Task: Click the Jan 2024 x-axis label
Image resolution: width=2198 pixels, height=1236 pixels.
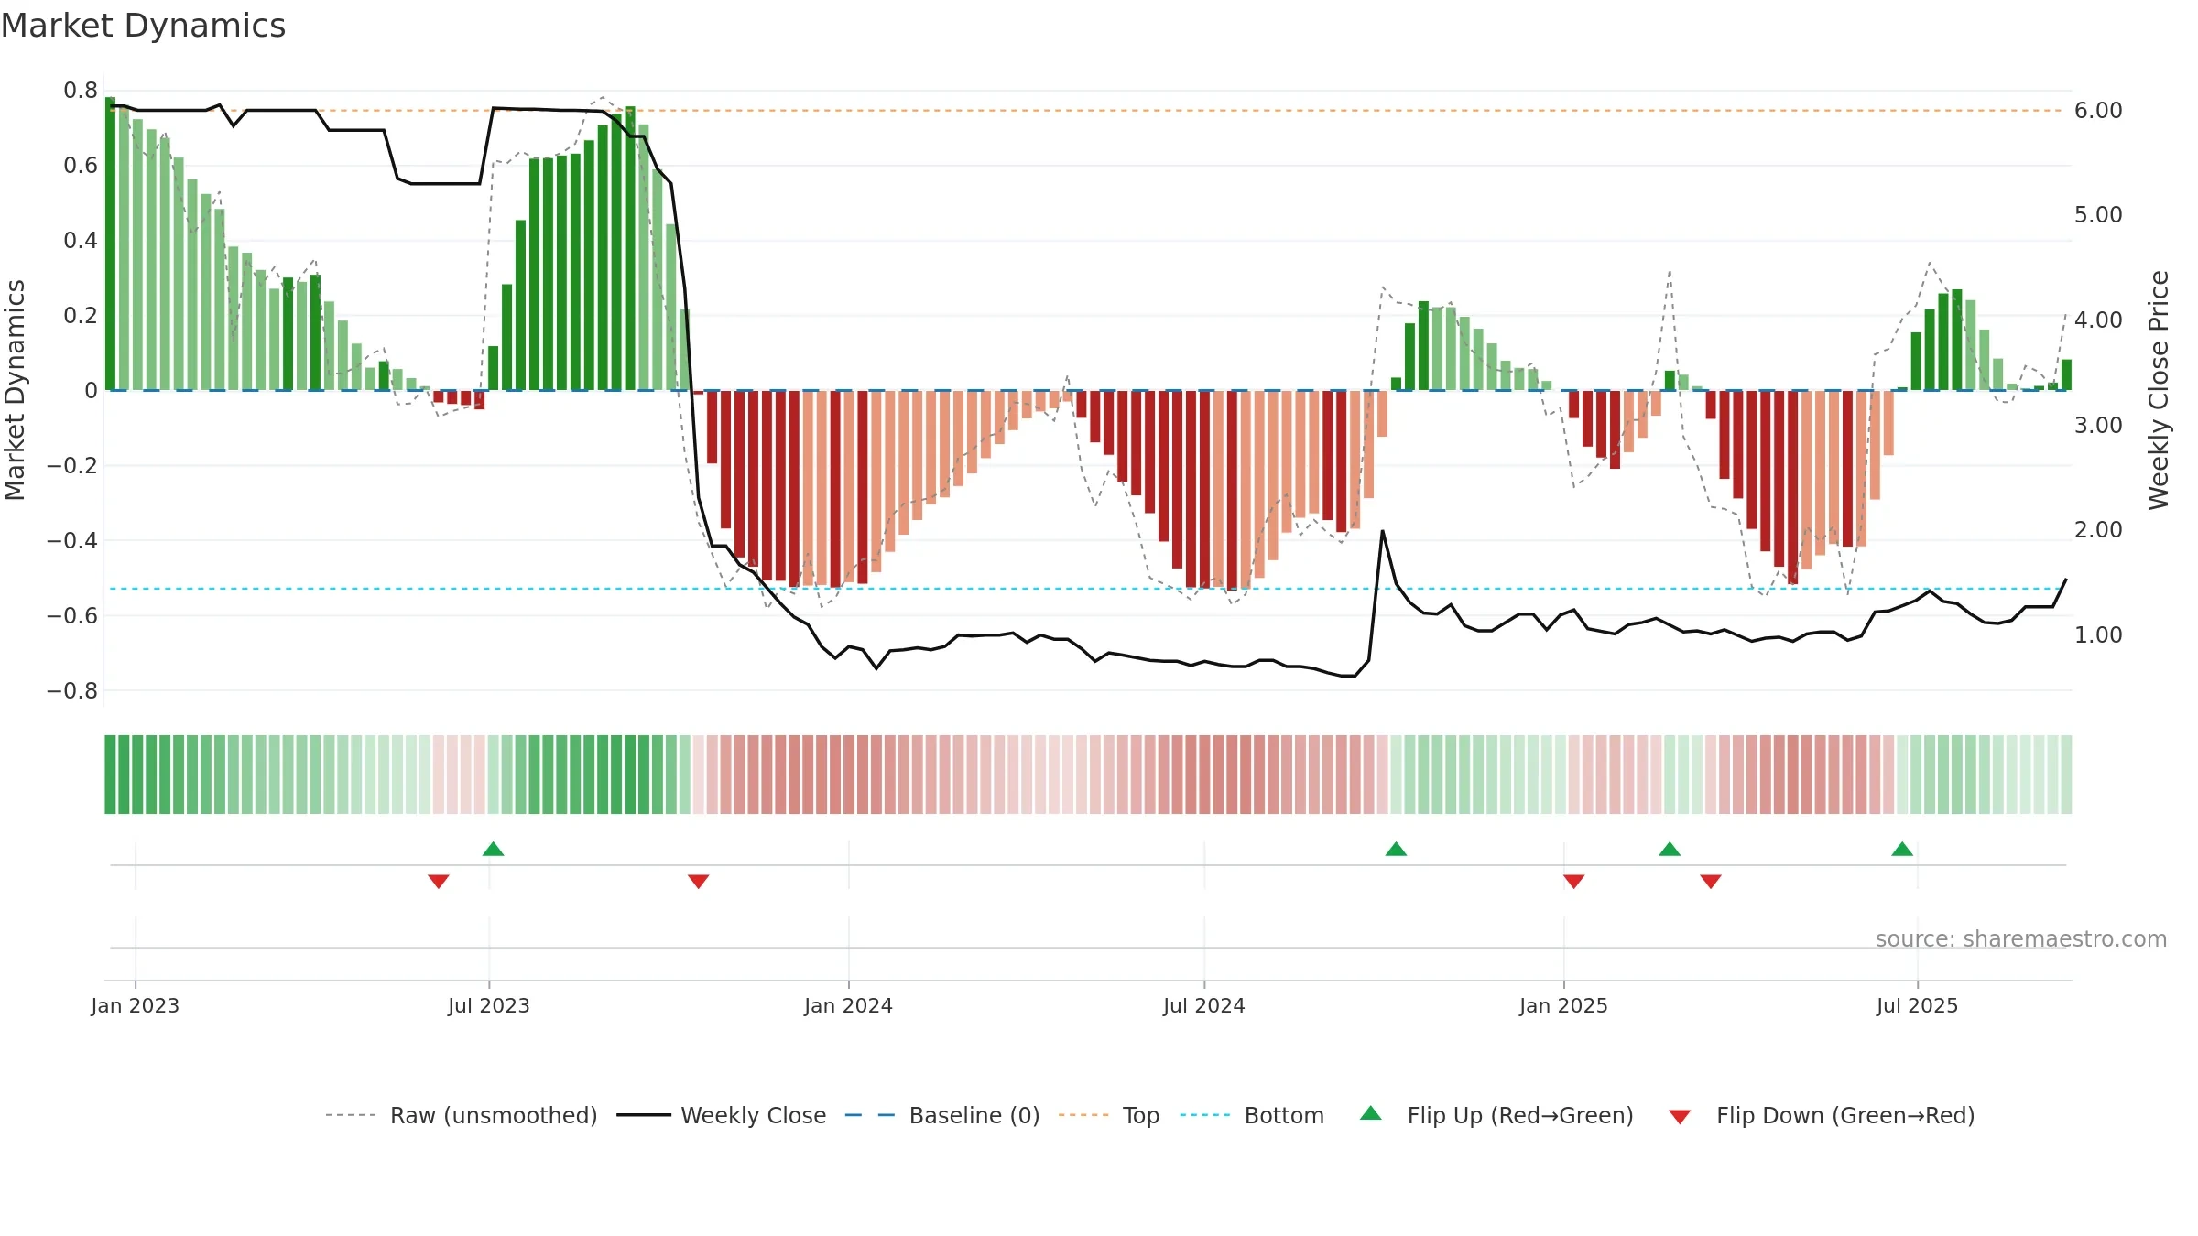Action: click(849, 1005)
